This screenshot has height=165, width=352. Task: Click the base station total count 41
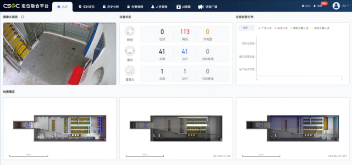[162, 52]
